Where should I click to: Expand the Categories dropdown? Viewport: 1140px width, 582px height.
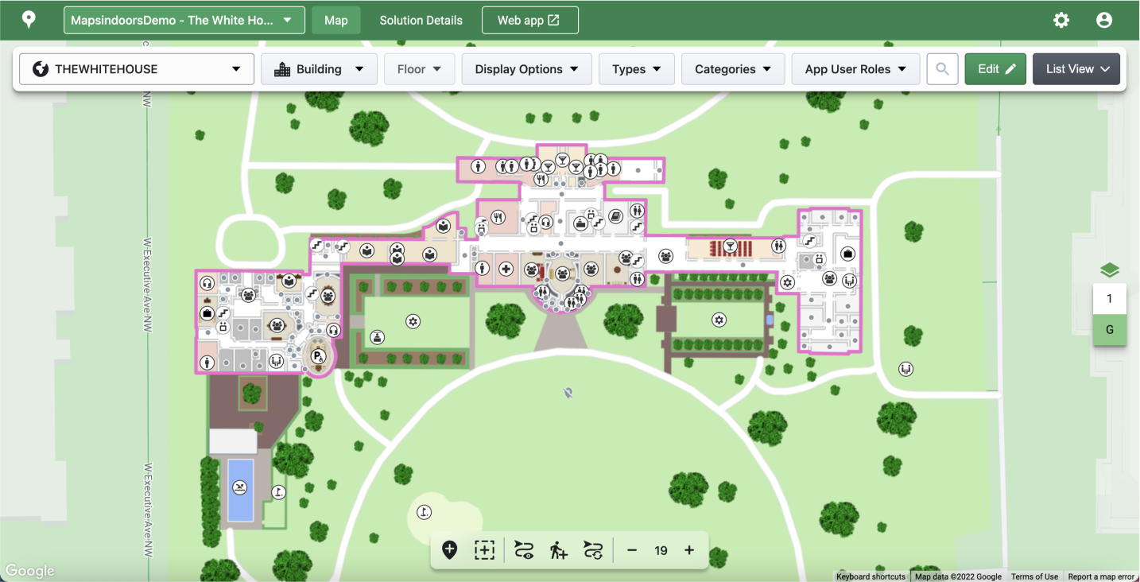tap(732, 69)
